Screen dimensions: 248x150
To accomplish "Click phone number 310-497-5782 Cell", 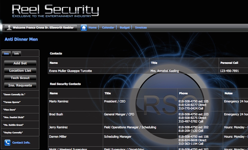I will (191, 121).
